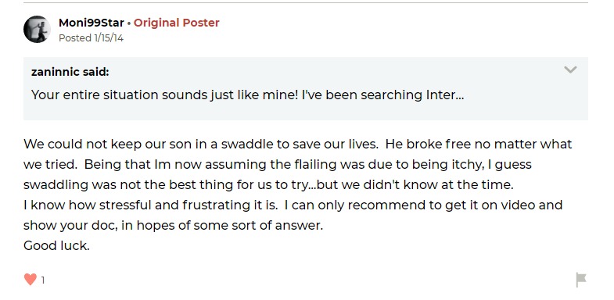Viewport: 614px width, 300px height.
Task: Select the line beginning 'swaddling was not'
Action: tap(268, 184)
